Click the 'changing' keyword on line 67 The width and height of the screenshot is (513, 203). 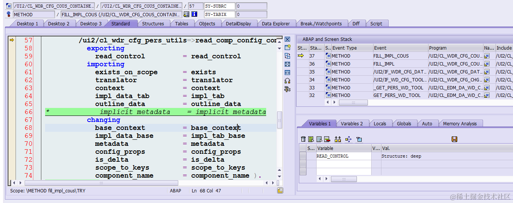[104, 120]
